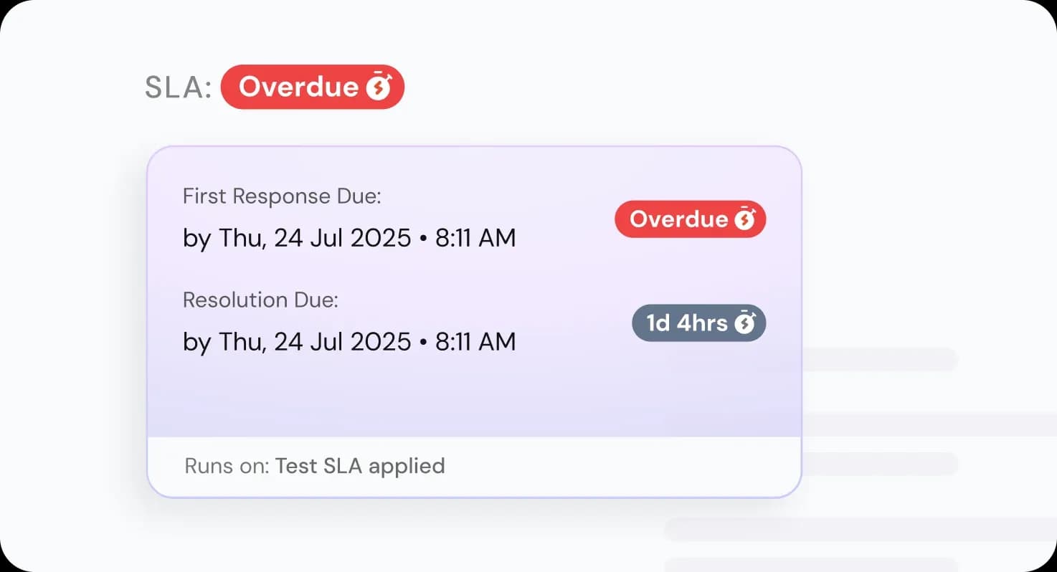This screenshot has width=1057, height=572.
Task: Click the Resolution Due label
Action: coord(260,300)
